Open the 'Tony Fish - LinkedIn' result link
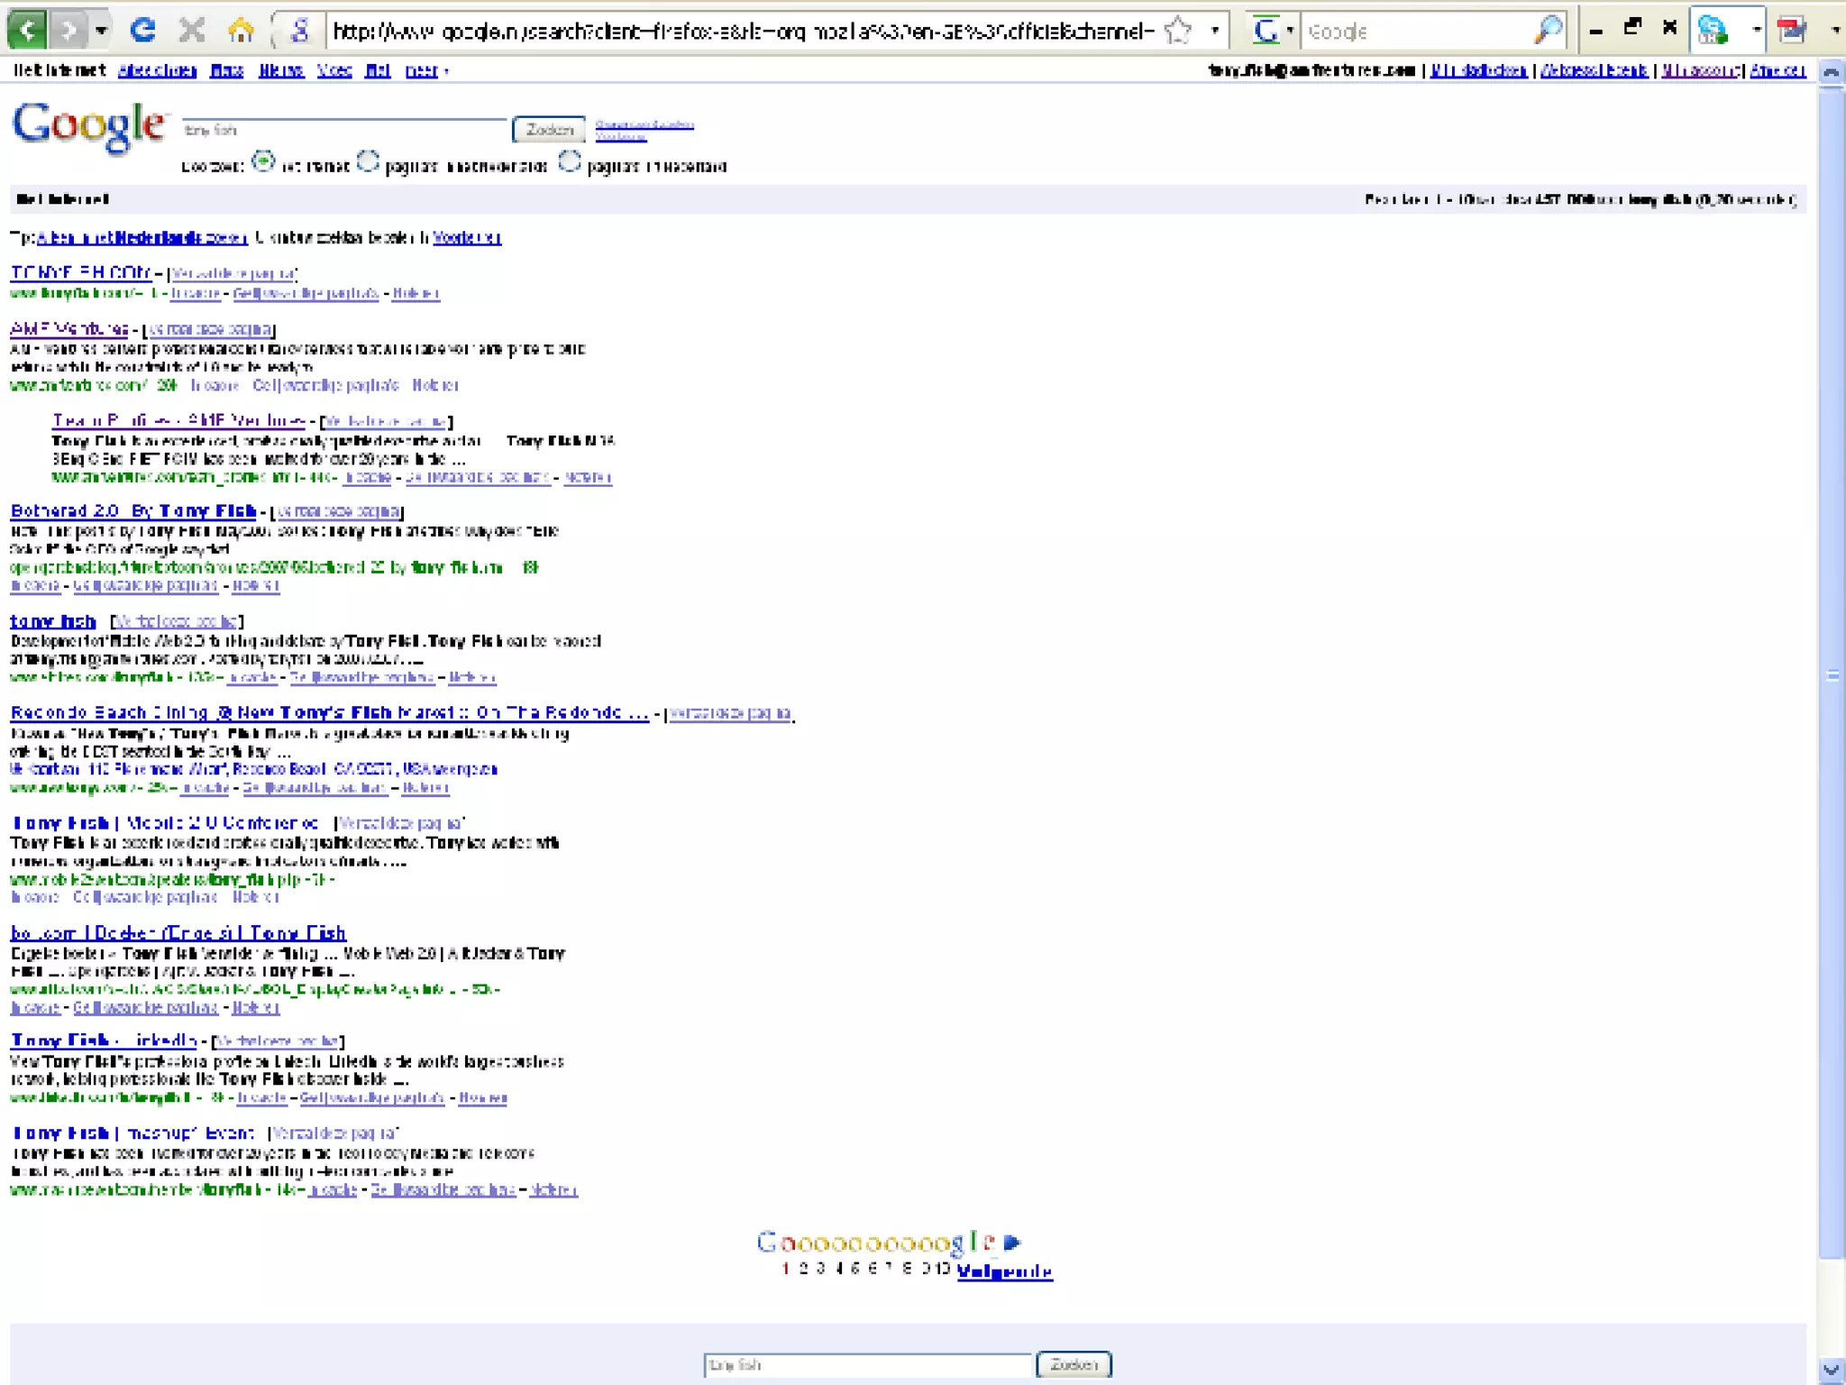 pyautogui.click(x=104, y=1041)
